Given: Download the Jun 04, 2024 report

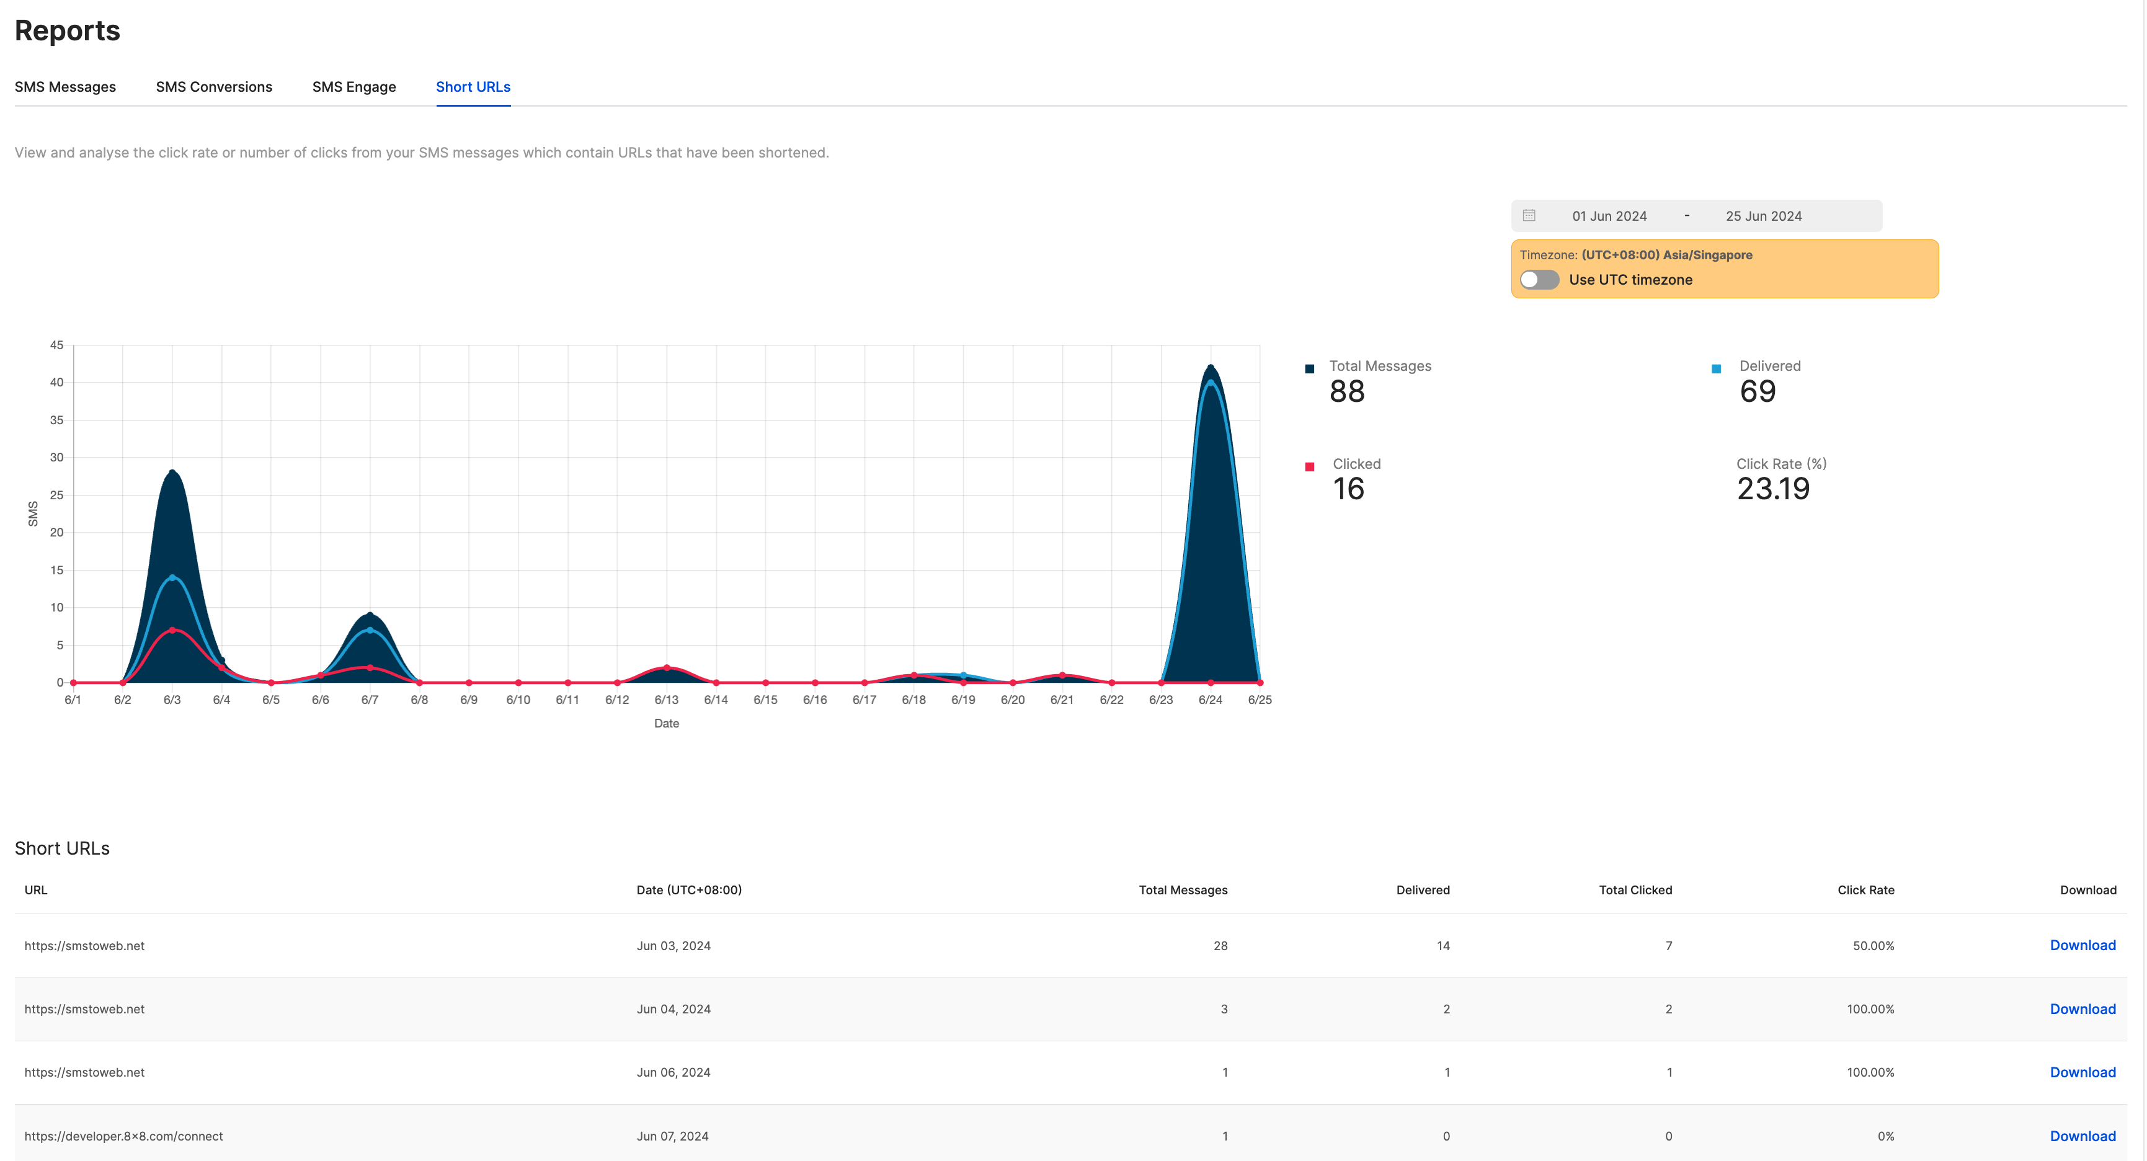Looking at the screenshot, I should [2082, 1008].
